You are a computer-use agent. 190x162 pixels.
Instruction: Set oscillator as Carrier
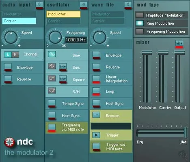[63, 21]
